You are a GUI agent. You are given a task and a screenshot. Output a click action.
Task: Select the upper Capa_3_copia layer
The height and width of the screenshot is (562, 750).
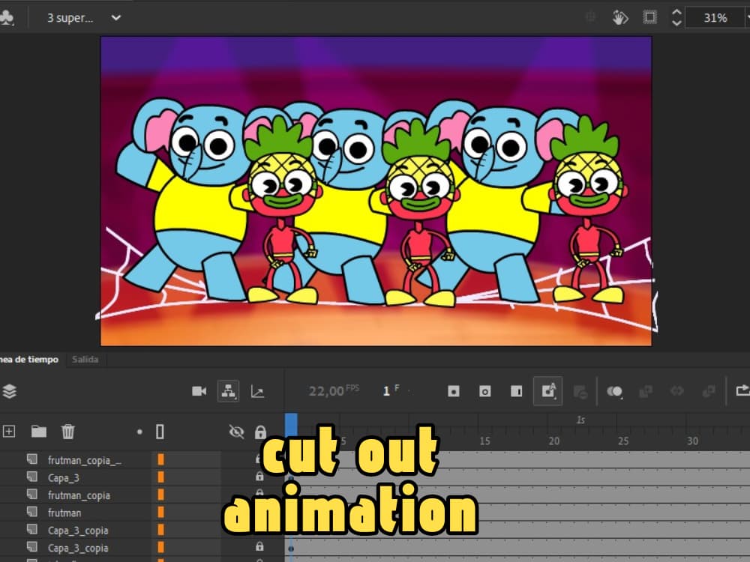[78, 531]
